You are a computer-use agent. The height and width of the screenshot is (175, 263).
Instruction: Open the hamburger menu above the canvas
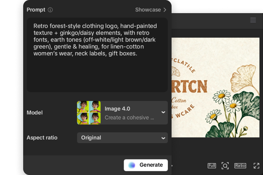coord(253,20)
